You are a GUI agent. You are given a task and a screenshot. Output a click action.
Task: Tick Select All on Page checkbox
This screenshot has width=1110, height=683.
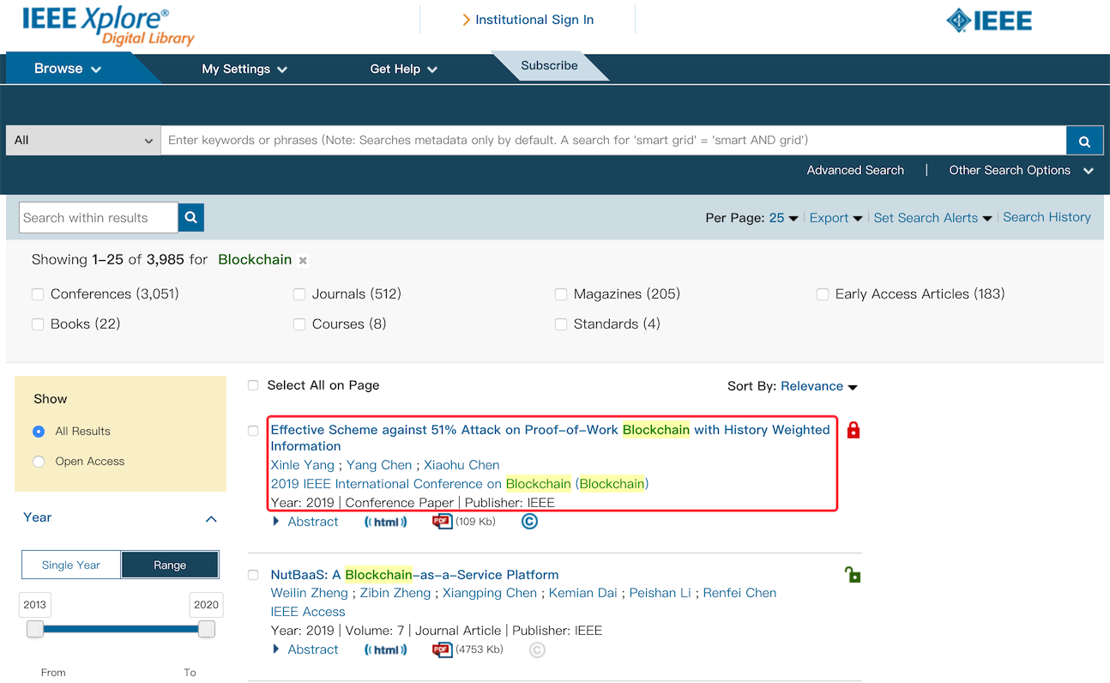coord(253,386)
